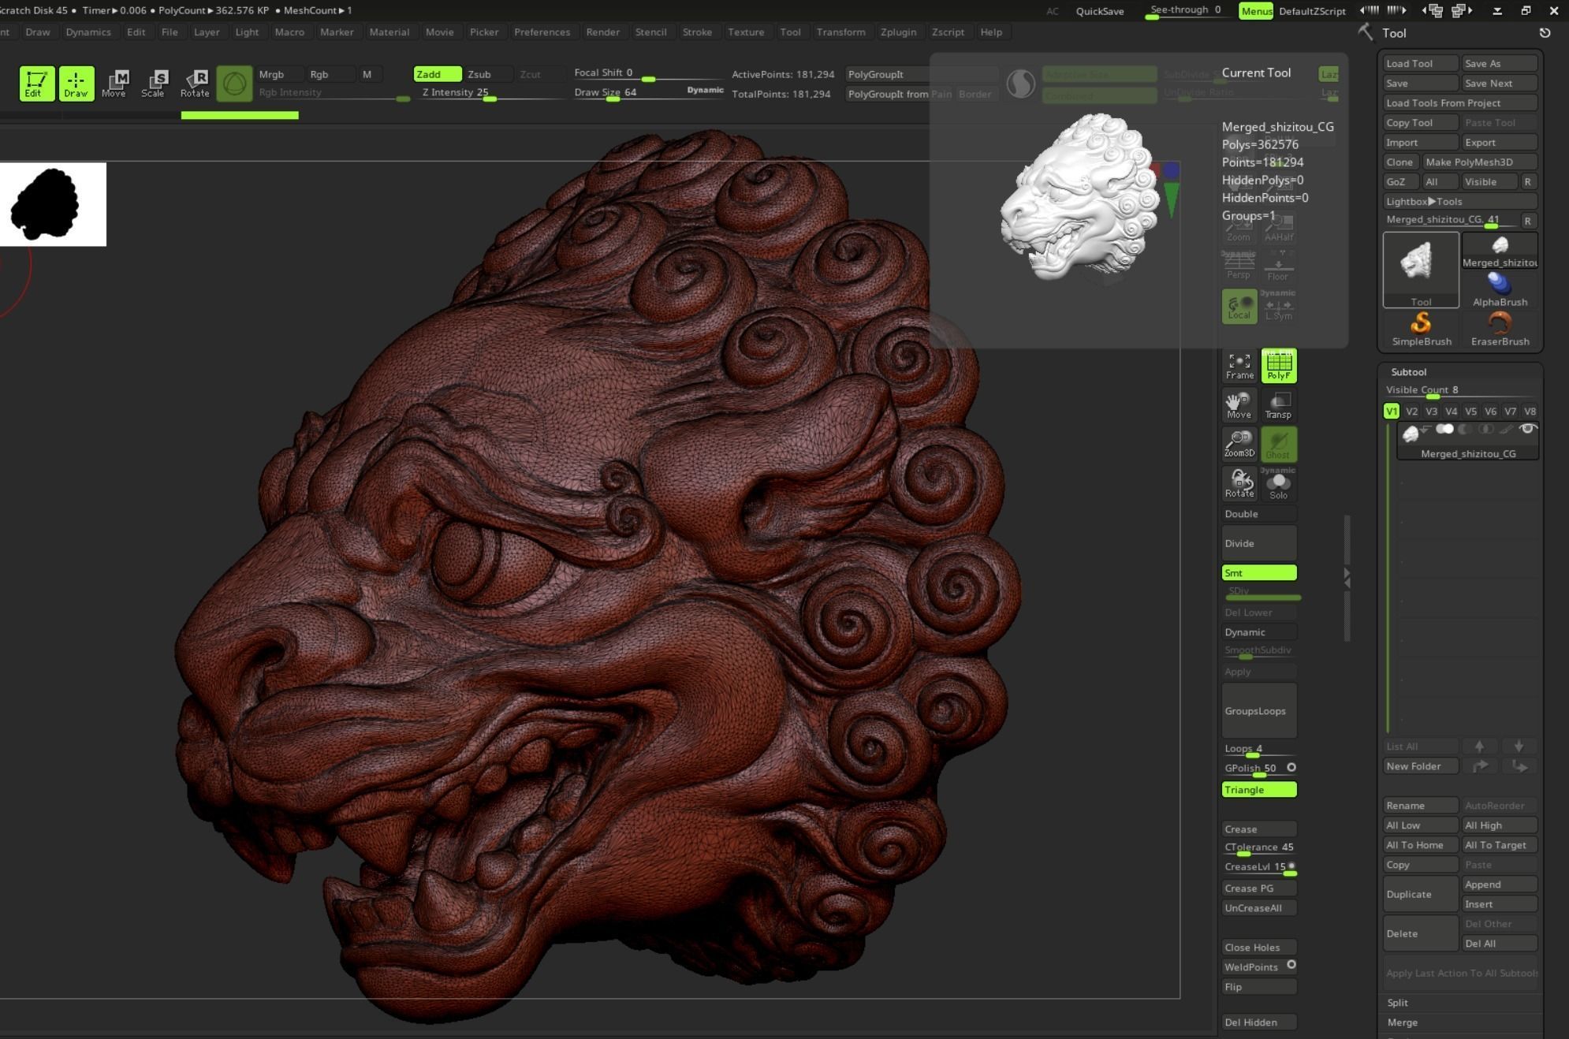Click the Tool palette hammer icon

click(x=1366, y=32)
